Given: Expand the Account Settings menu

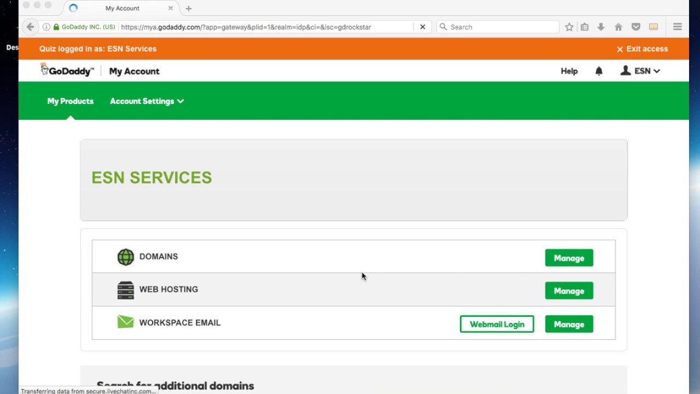Looking at the screenshot, I should [x=147, y=101].
